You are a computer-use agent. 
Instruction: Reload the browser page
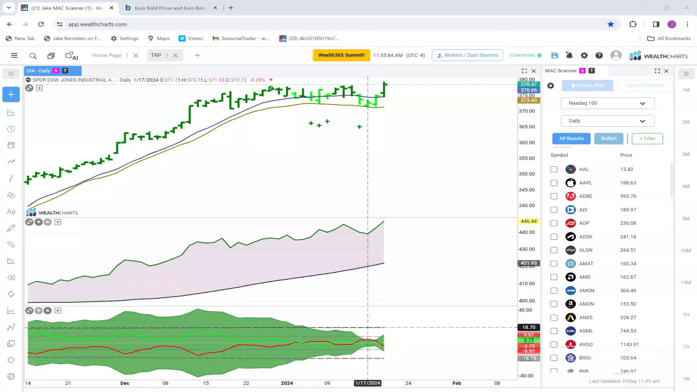click(41, 24)
